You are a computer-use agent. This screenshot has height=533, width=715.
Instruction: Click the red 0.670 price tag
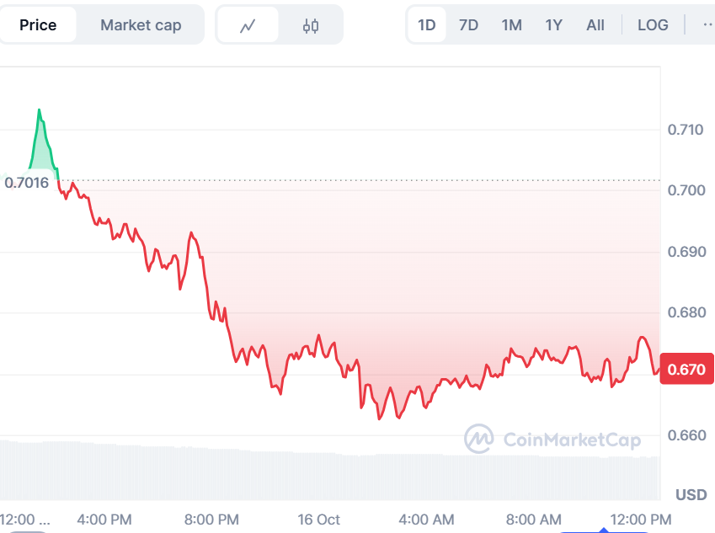(687, 368)
